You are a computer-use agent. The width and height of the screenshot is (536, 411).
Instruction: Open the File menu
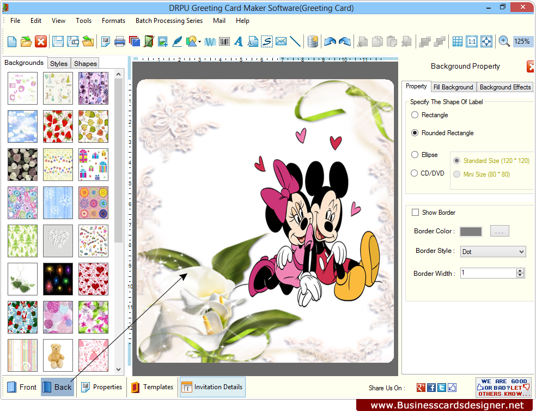tap(15, 21)
